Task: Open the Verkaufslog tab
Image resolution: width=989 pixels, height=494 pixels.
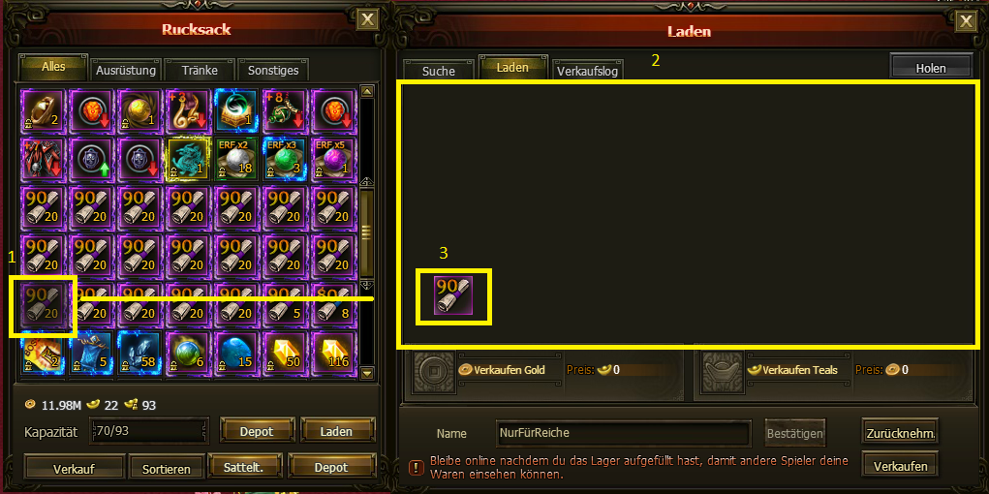Action: pos(589,71)
